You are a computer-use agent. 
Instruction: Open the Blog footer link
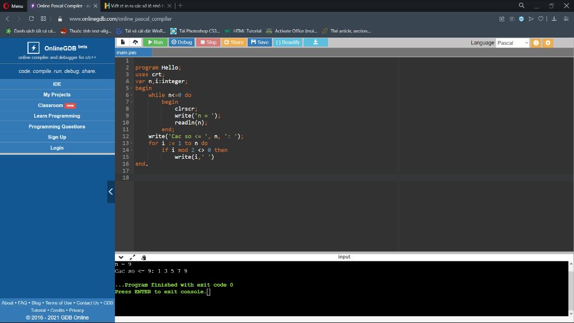[x=36, y=303]
